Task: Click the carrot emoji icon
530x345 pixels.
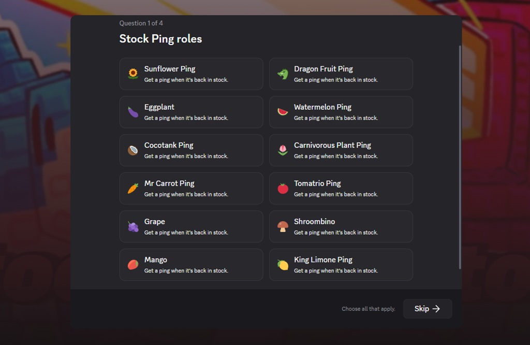Action: [x=133, y=189]
